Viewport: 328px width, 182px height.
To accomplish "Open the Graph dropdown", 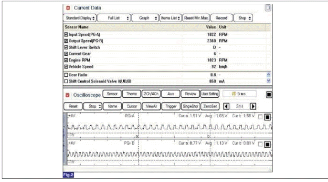I will (x=146, y=18).
